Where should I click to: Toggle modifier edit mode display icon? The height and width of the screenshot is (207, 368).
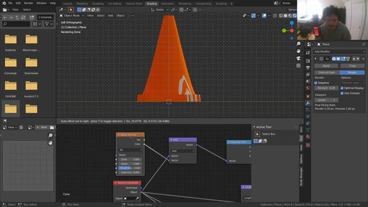pyautogui.click(x=343, y=59)
